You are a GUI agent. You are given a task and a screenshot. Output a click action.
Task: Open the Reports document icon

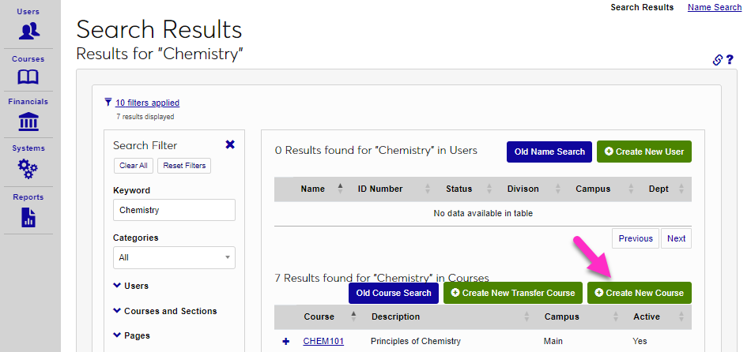[x=28, y=217]
